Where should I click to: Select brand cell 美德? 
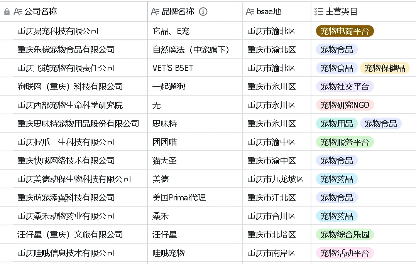(x=195, y=179)
